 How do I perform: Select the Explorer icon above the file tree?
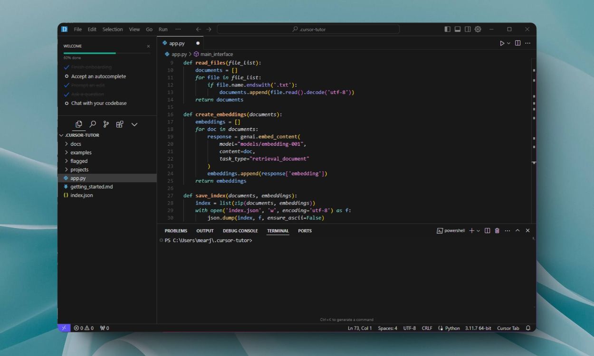point(78,124)
